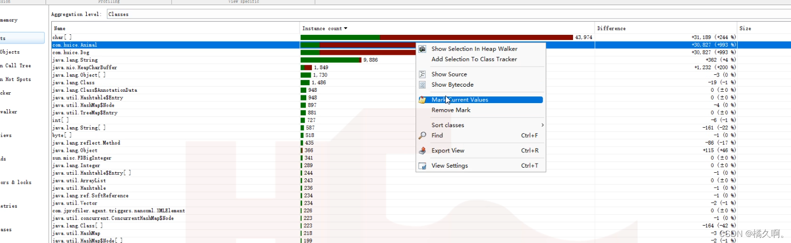Select the java.util.HashMap row

click(x=421, y=233)
